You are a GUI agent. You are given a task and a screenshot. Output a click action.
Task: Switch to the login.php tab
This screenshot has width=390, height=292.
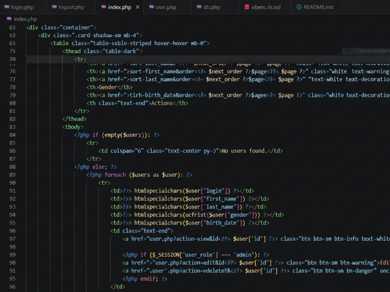coord(23,7)
